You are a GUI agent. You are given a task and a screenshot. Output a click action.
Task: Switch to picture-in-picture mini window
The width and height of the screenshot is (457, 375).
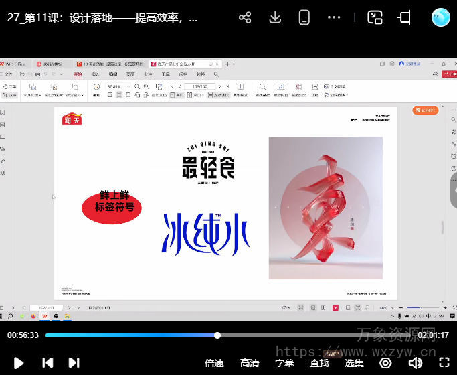pos(375,18)
